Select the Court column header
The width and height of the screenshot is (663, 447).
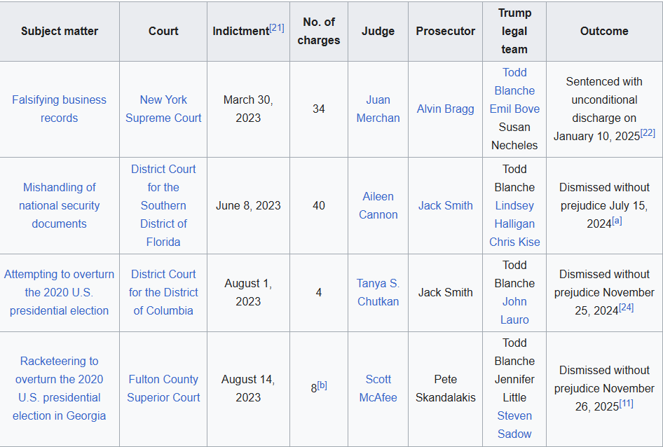coord(163,32)
